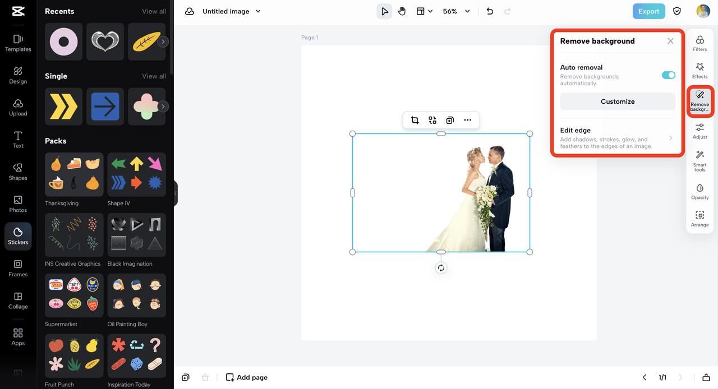Open Remove background tool
718x389 pixels.
coord(700,101)
